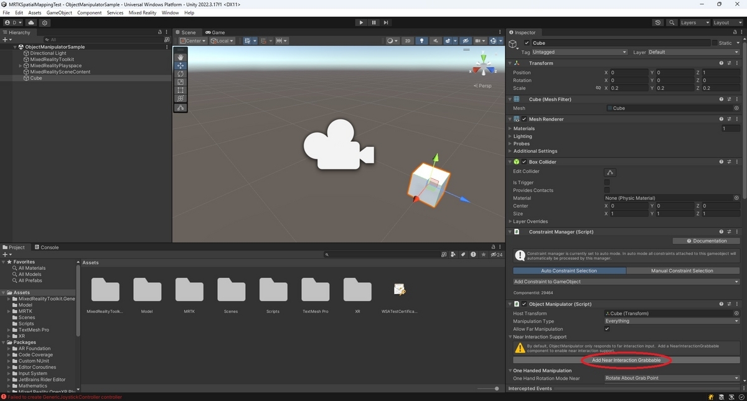Image resolution: width=747 pixels, height=401 pixels.
Task: Open the Manipulation Type dropdown
Action: tap(672, 321)
